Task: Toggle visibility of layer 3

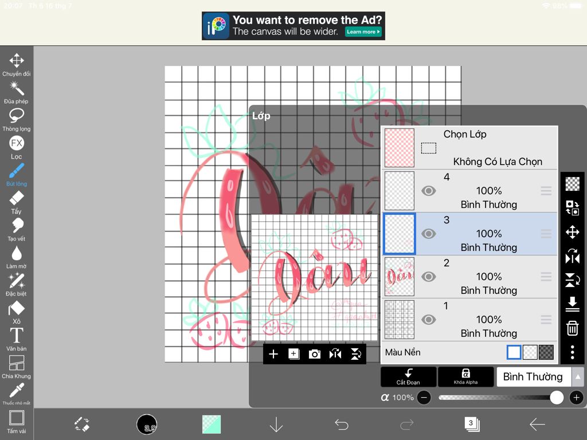Action: pos(429,234)
